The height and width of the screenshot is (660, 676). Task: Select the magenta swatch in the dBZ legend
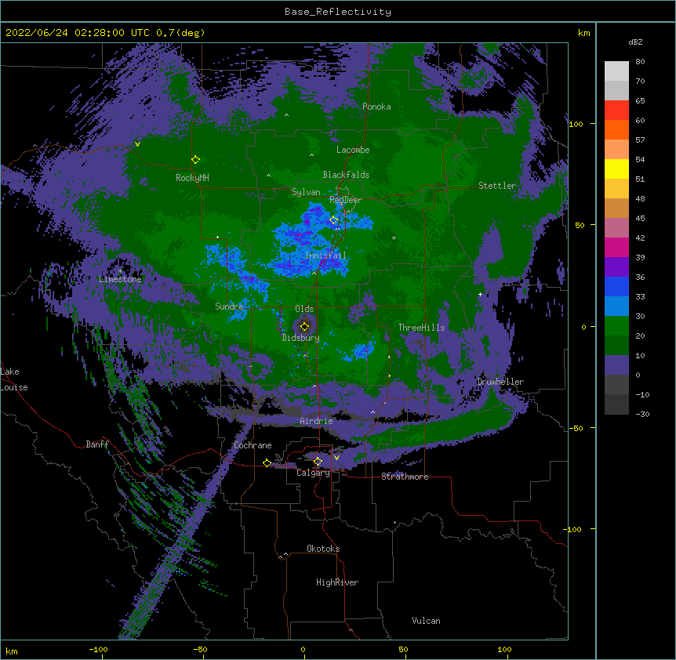[x=616, y=247]
